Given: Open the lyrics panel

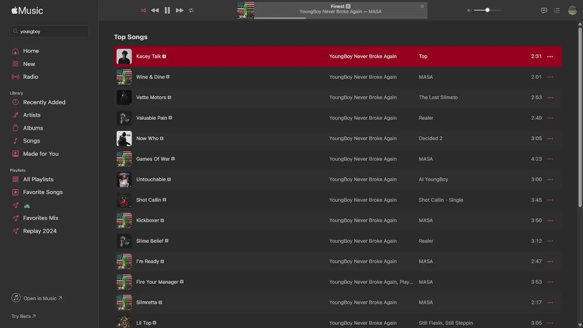Looking at the screenshot, I should 544,10.
